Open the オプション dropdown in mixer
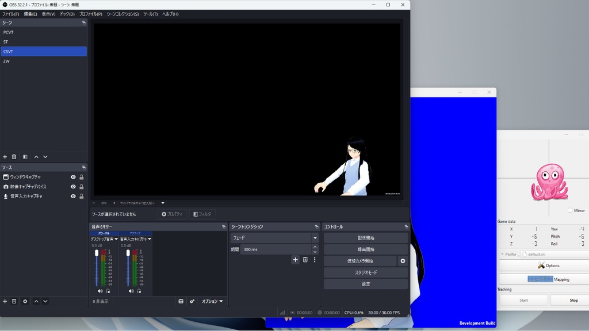589x331 pixels. point(212,301)
